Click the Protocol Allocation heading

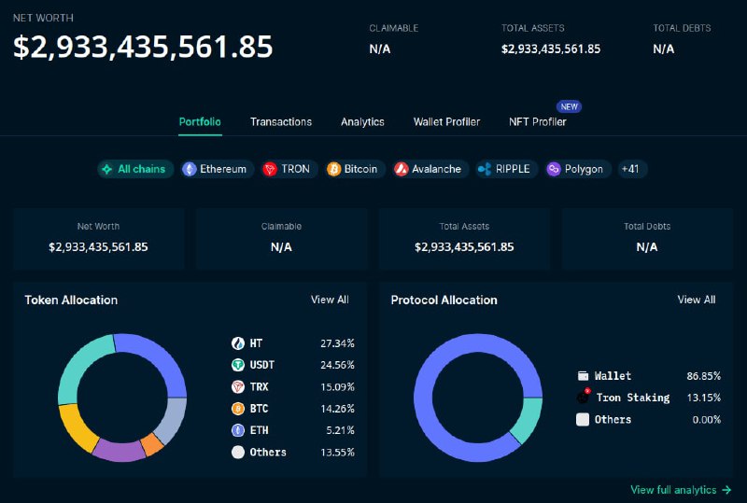tap(444, 300)
